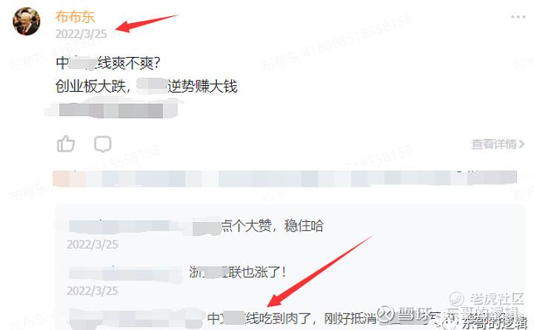The image size is (534, 330).
Task: Click the date under the 点个大赞 comment
Action: (x=93, y=244)
